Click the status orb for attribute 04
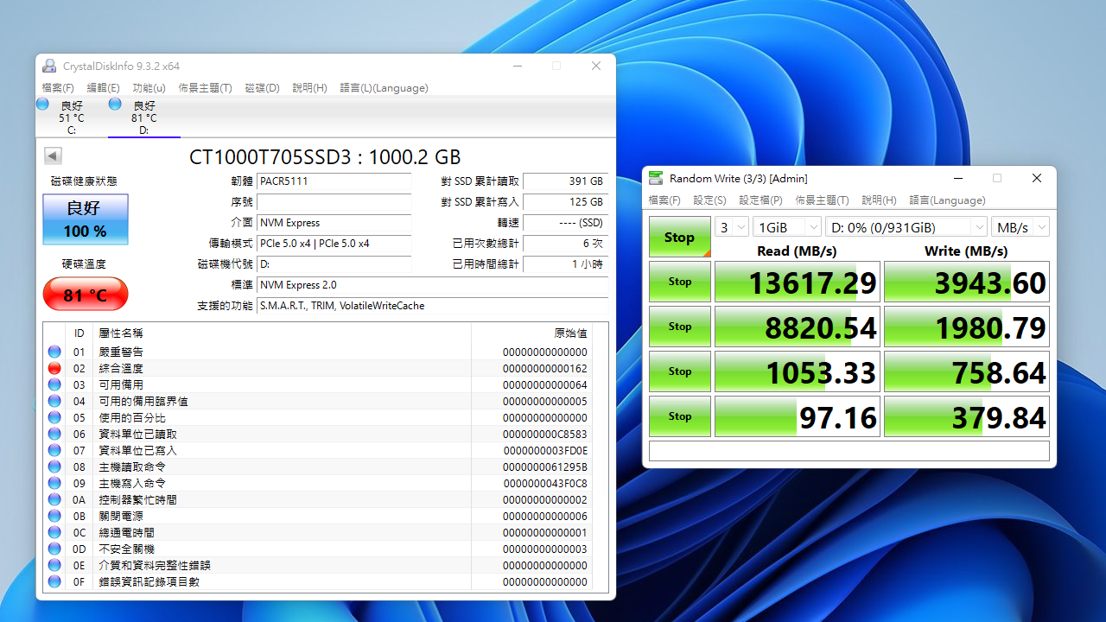Viewport: 1106px width, 622px height. click(x=54, y=401)
